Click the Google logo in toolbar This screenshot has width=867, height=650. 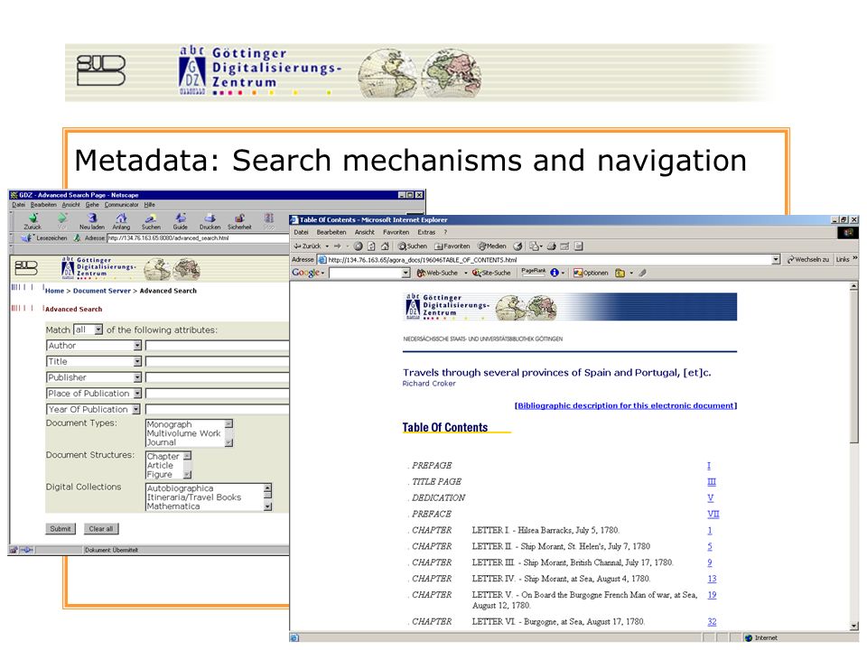pos(306,273)
